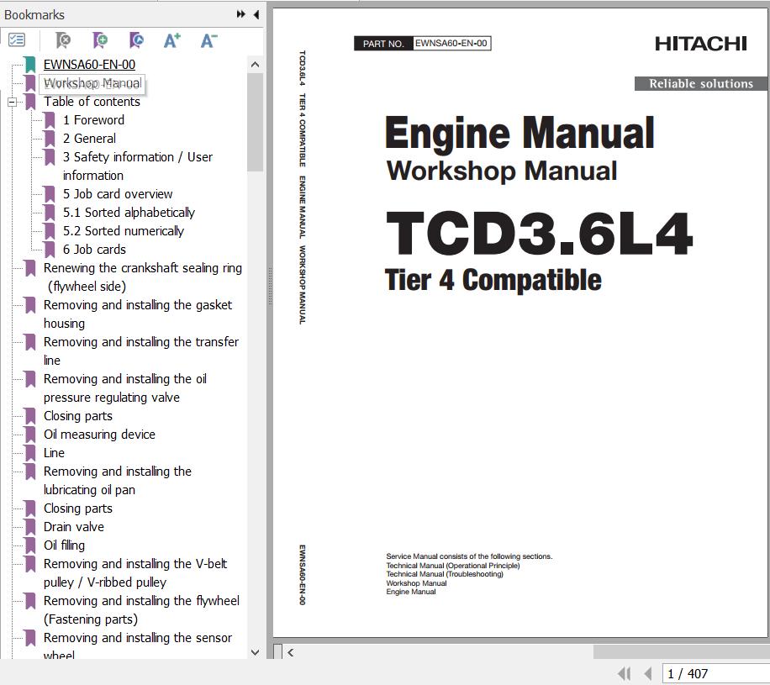Viewport: 770px width, 685px height.
Task: Click the PART NO. EWNSA60-EN-00 text on page
Action: 422,43
